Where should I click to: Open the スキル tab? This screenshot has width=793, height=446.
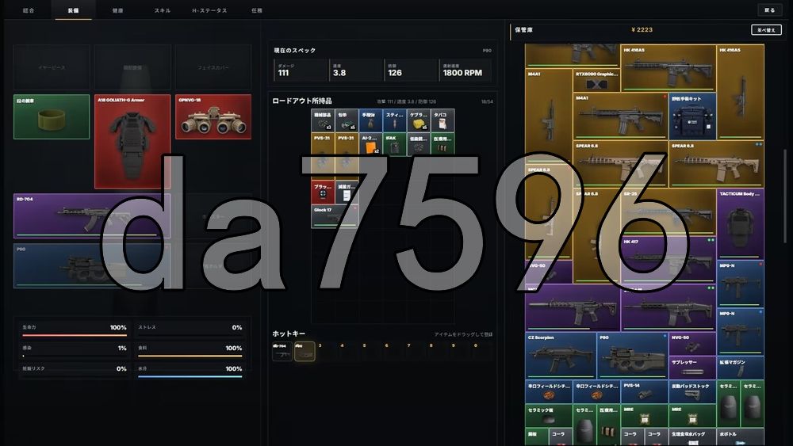pyautogui.click(x=163, y=10)
